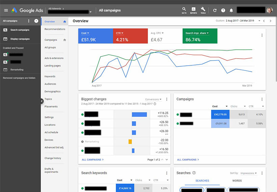Open the notifications bell
The width and height of the screenshot is (277, 192).
(x=231, y=10)
